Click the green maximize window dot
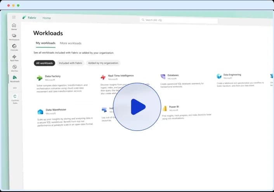 point(18,5)
